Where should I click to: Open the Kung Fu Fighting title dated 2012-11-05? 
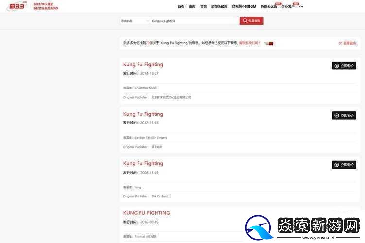pyautogui.click(x=143, y=114)
